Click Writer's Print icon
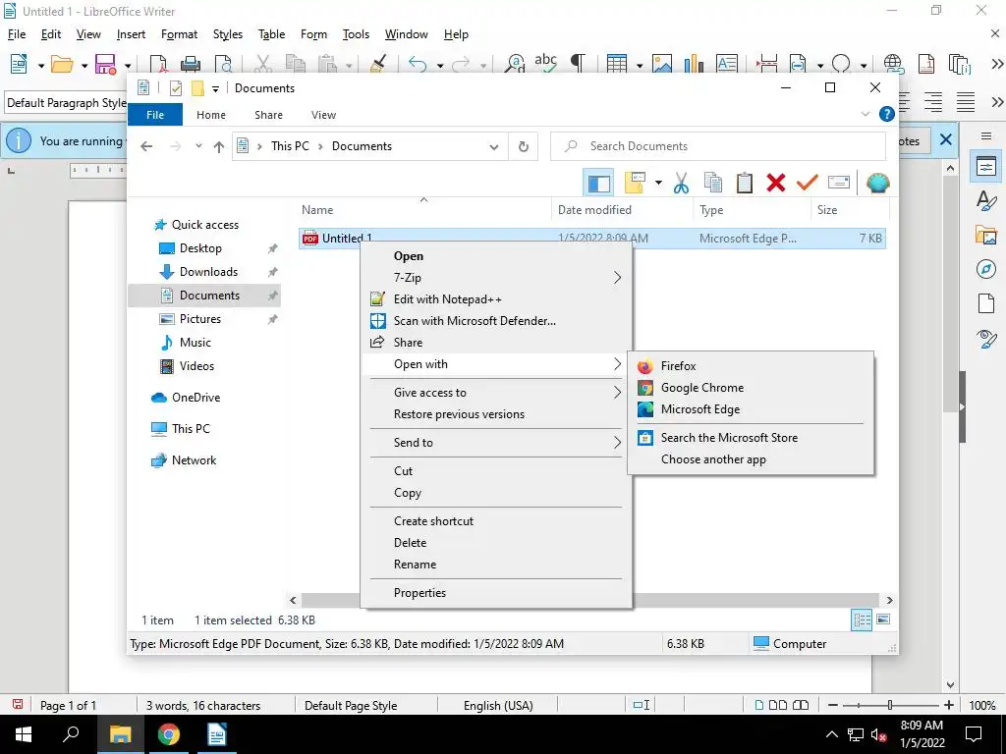1006x754 pixels. (190, 64)
